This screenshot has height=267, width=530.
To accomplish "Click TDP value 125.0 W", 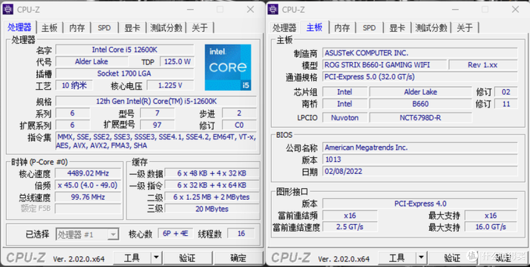I will point(177,62).
